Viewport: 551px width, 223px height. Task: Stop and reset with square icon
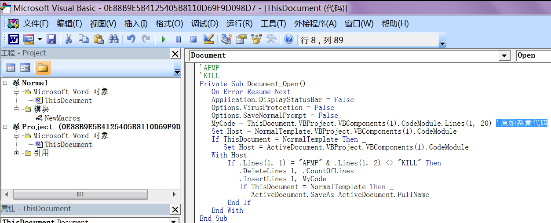tap(193, 40)
